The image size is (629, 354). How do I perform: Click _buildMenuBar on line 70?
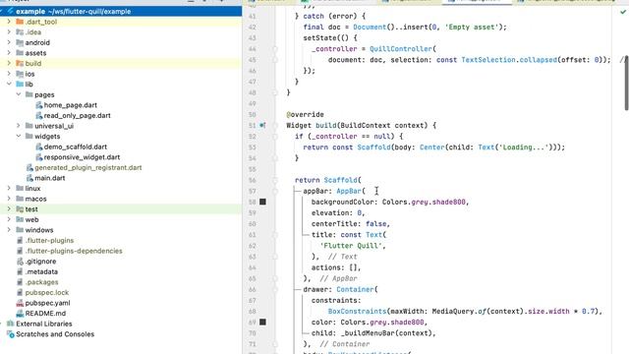(x=367, y=333)
